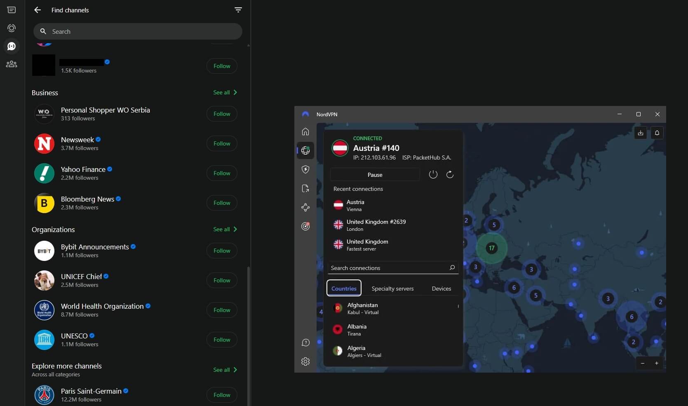Open NordVPN file share icon

pyautogui.click(x=305, y=188)
